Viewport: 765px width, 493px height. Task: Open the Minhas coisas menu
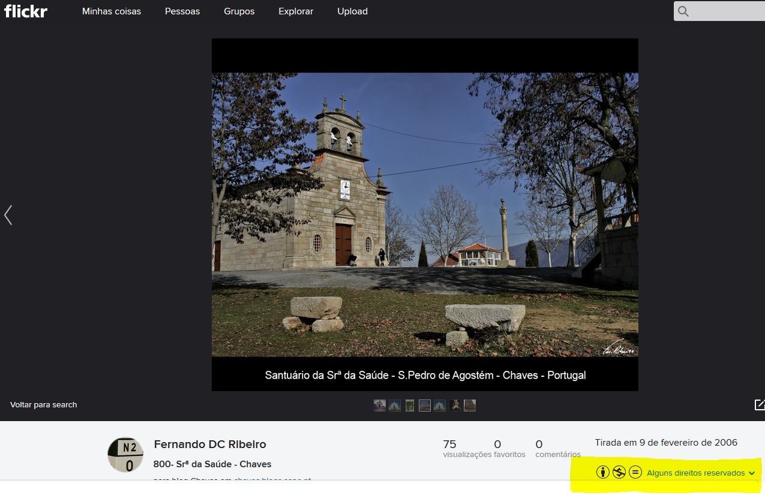click(x=112, y=11)
